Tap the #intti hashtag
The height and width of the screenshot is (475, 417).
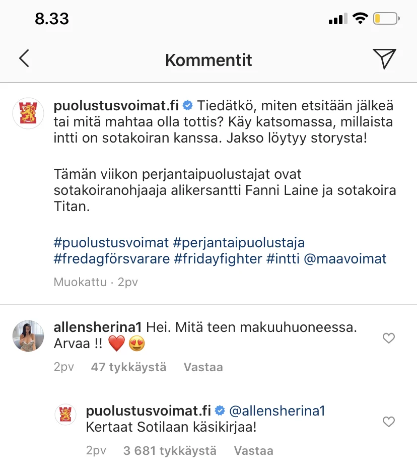tap(285, 259)
